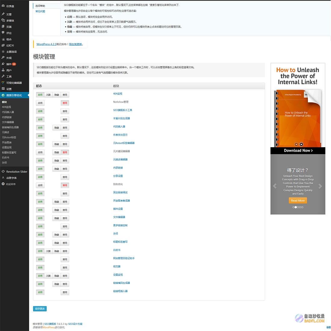Click the 模块 column header
The image size is (331, 331).
(116, 86)
